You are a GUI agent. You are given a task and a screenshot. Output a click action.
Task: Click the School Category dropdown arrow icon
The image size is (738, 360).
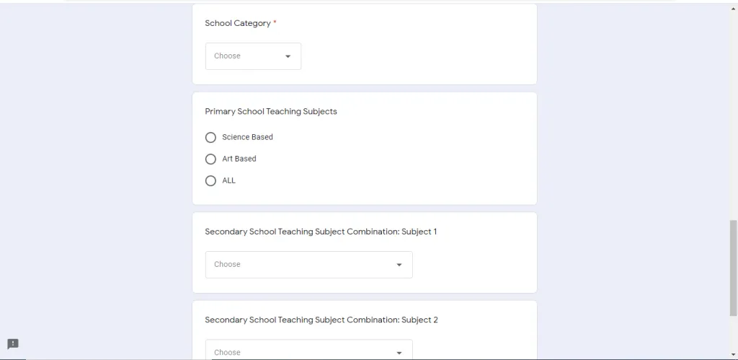click(288, 56)
